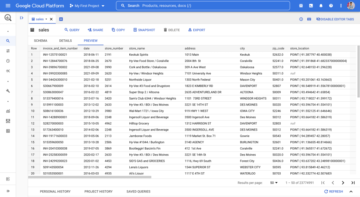360x197 pixels.
Task: Open the My First Project selector
Action: [x=87, y=6]
